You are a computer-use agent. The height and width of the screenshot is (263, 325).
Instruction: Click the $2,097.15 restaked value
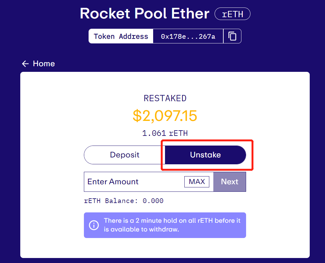click(165, 116)
